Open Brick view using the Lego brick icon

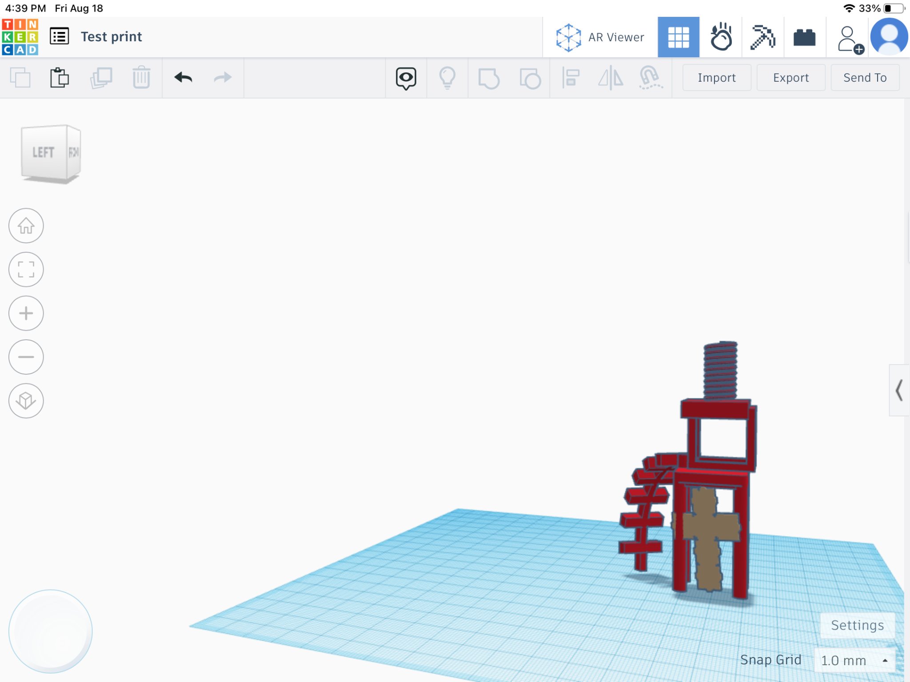(x=805, y=37)
